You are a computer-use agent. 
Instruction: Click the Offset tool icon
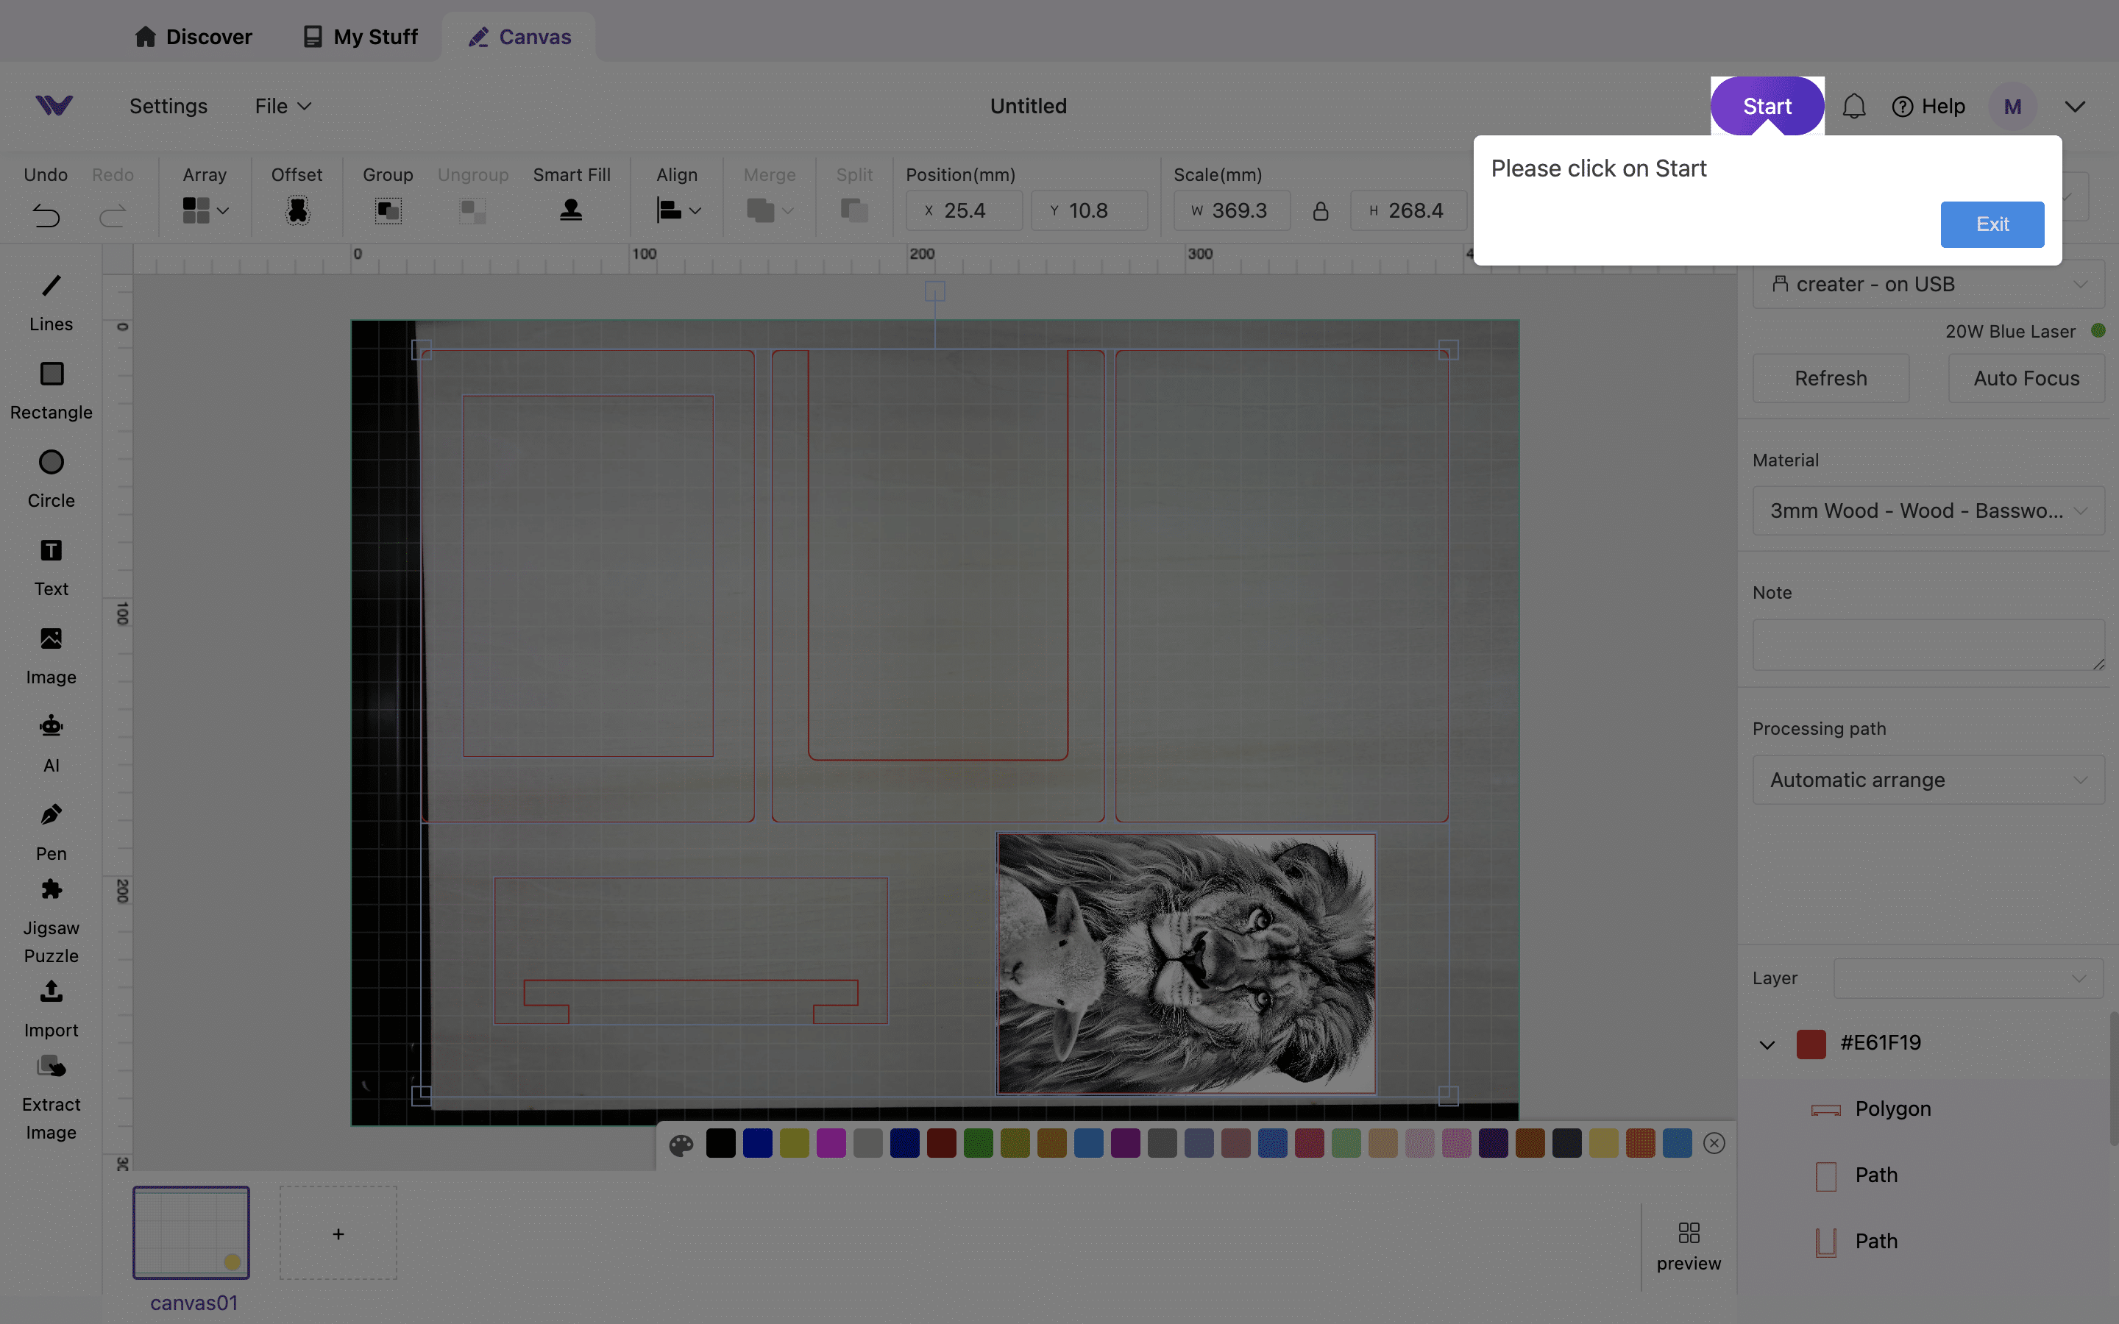pyautogui.click(x=297, y=210)
